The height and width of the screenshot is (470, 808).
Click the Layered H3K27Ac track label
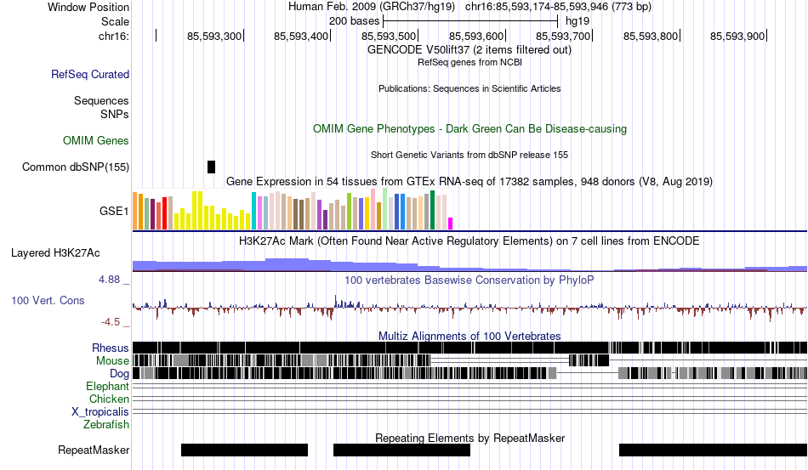(55, 252)
